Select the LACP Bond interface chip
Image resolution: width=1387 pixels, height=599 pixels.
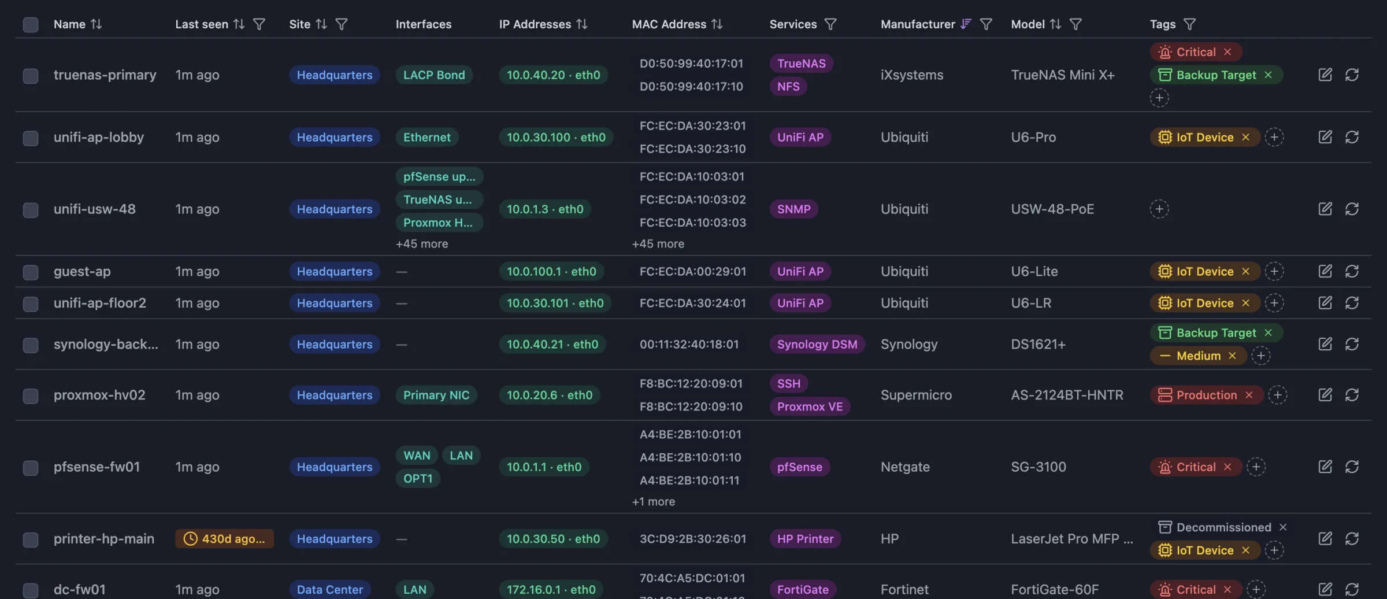coord(434,75)
